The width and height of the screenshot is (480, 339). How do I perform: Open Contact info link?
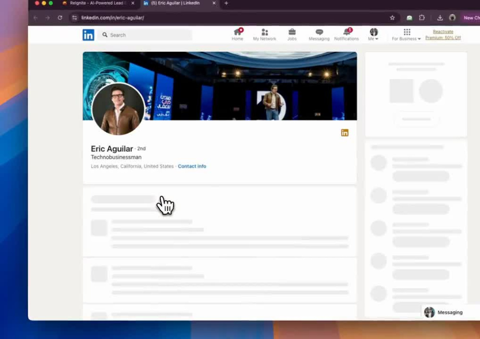click(192, 166)
